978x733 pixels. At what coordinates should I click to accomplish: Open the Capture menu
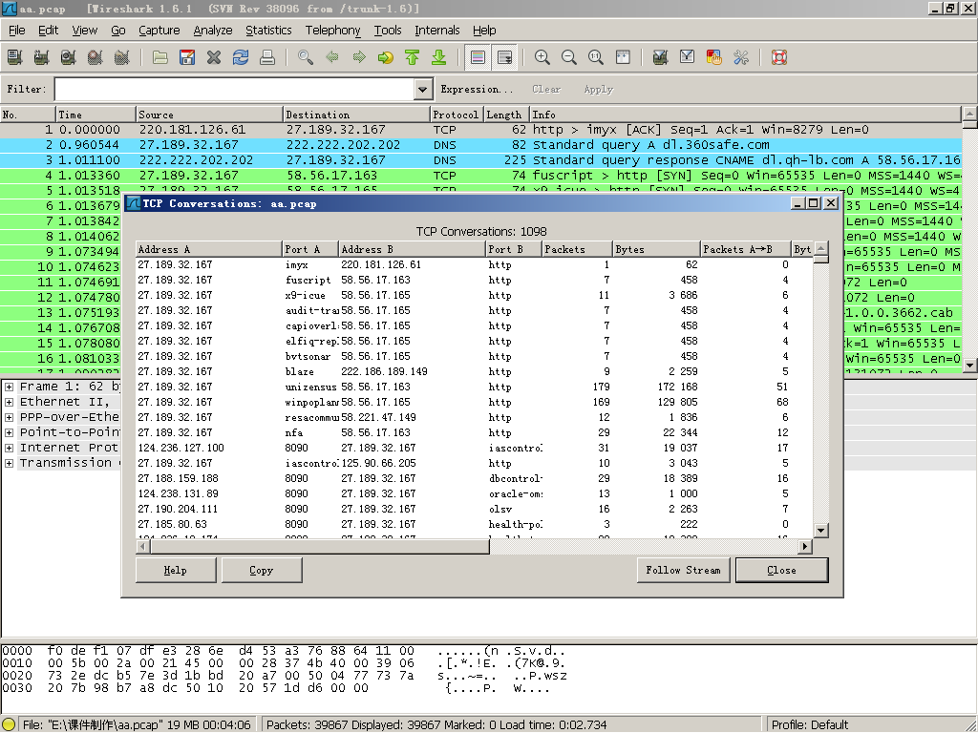point(159,30)
